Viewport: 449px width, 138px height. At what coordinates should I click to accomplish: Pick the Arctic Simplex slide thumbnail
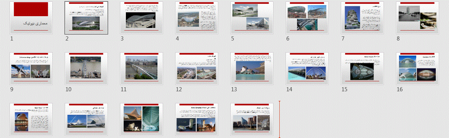(x=197, y=119)
